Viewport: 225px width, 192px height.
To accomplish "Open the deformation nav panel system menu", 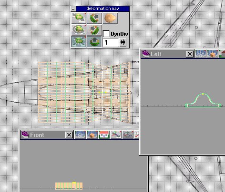I will click(x=73, y=9).
